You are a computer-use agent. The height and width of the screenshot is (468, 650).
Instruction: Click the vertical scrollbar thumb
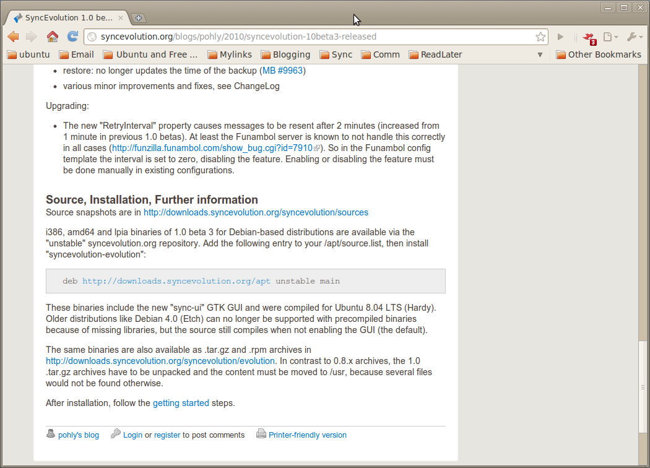(643, 387)
